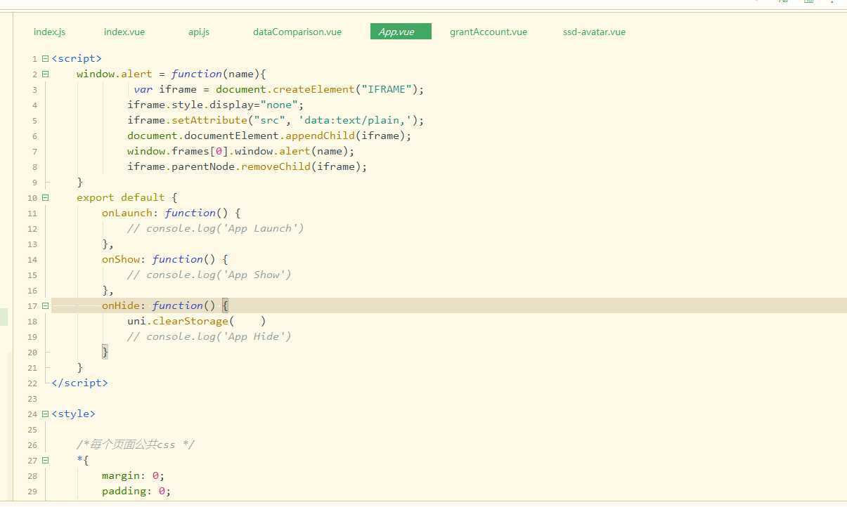847x507 pixels.
Task: Collapse the <script> block on line 1
Action: (x=45, y=58)
